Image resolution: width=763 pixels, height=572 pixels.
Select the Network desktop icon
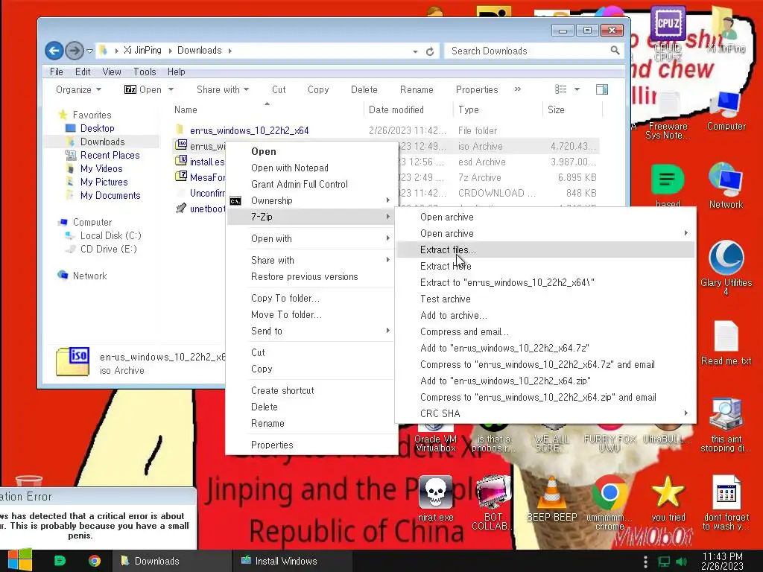click(x=726, y=186)
